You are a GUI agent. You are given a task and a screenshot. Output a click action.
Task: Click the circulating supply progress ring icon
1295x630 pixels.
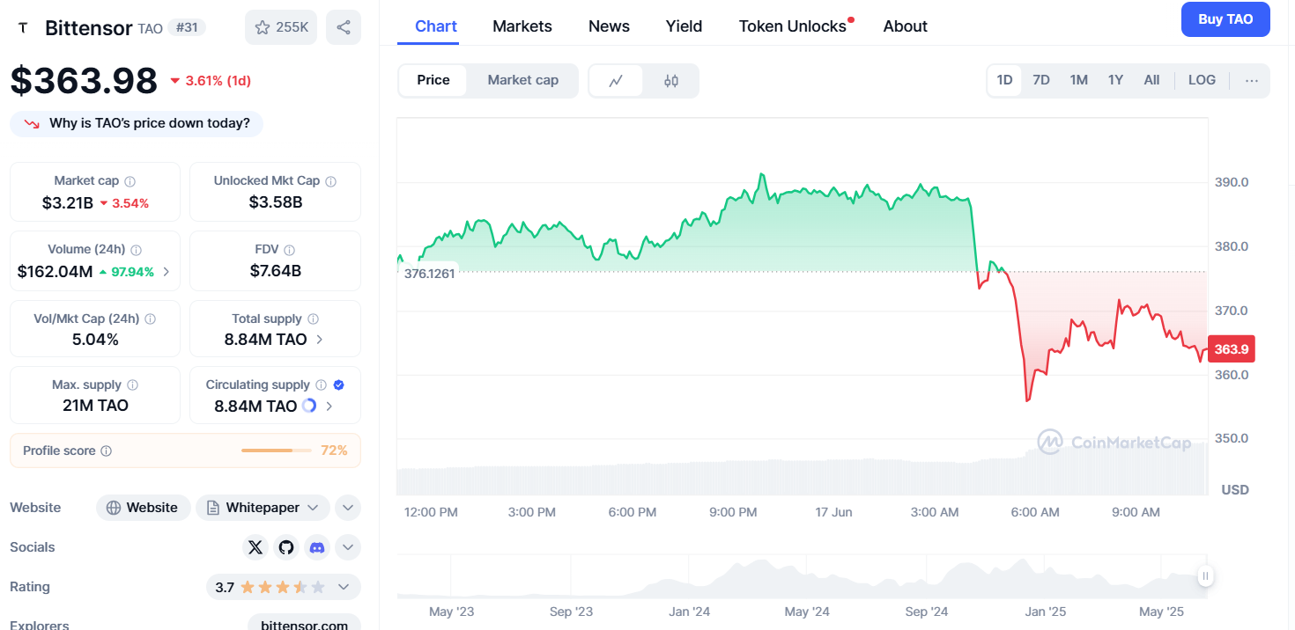309,406
